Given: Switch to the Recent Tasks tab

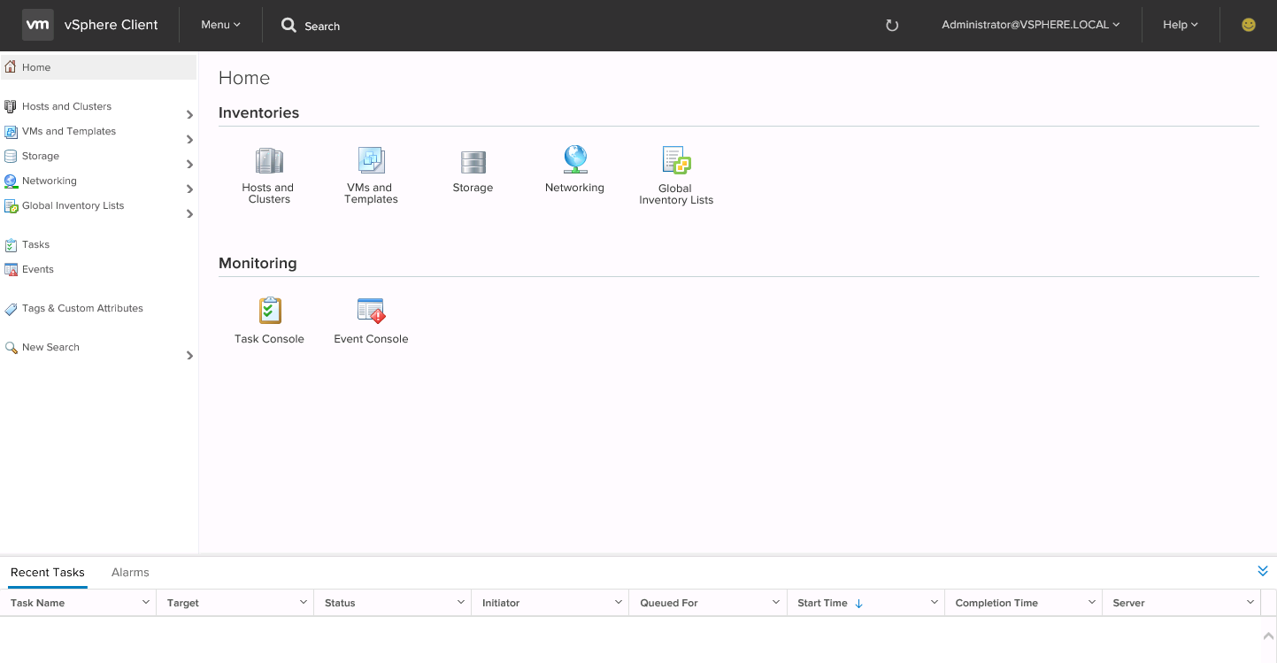Looking at the screenshot, I should point(48,573).
